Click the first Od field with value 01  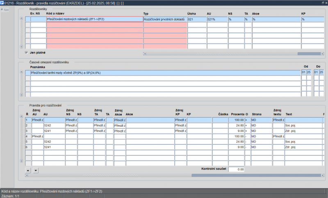click(x=304, y=72)
